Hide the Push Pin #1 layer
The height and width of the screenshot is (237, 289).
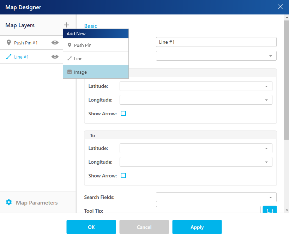[x=55, y=43]
